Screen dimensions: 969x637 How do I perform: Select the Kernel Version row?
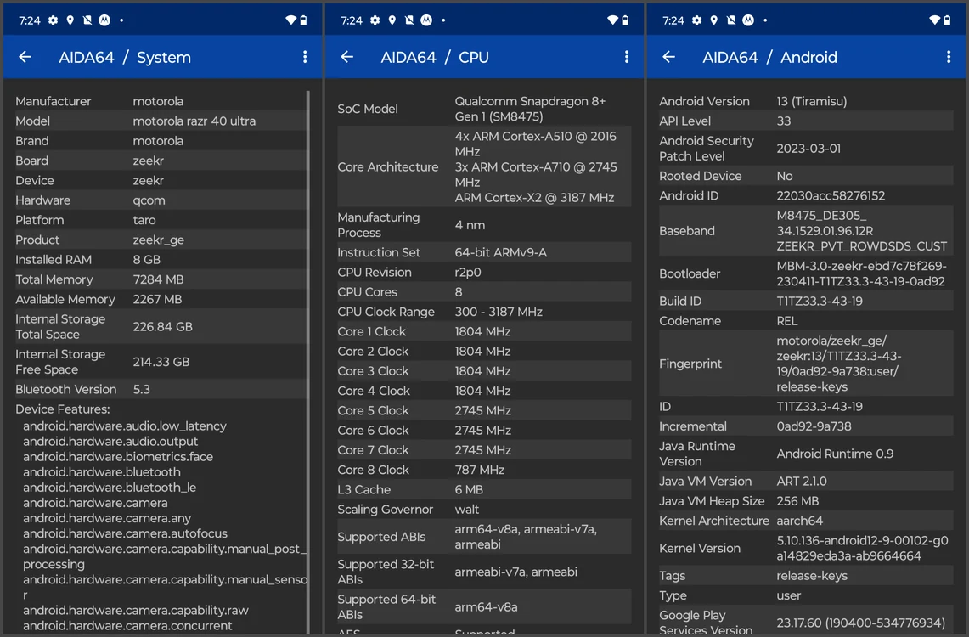(806, 548)
